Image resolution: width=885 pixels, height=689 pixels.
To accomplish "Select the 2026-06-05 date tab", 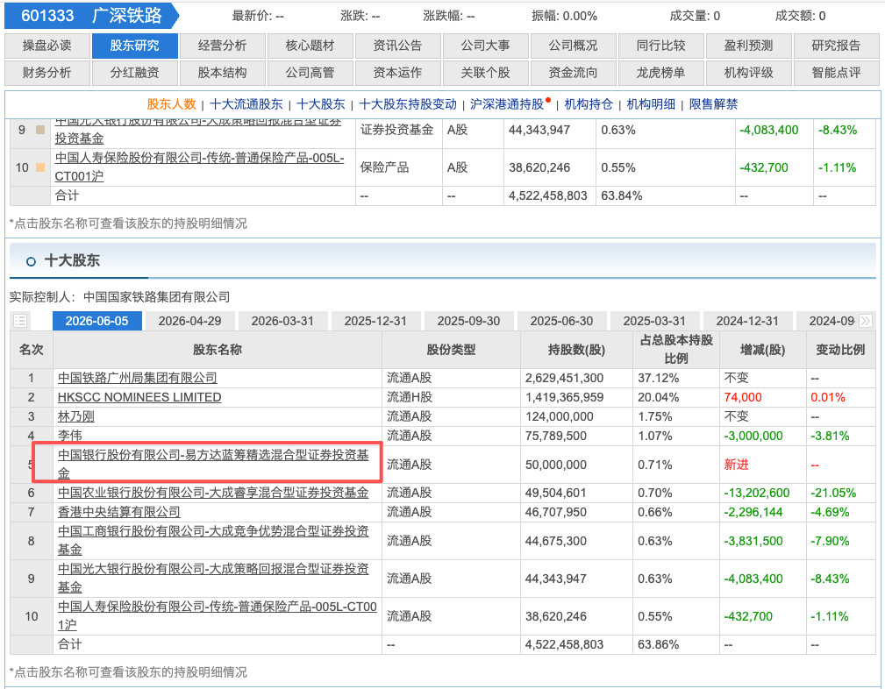I will (x=97, y=321).
